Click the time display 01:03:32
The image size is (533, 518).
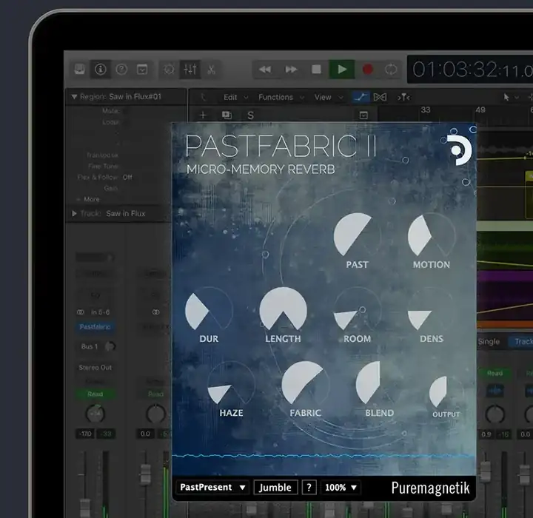[x=470, y=70]
